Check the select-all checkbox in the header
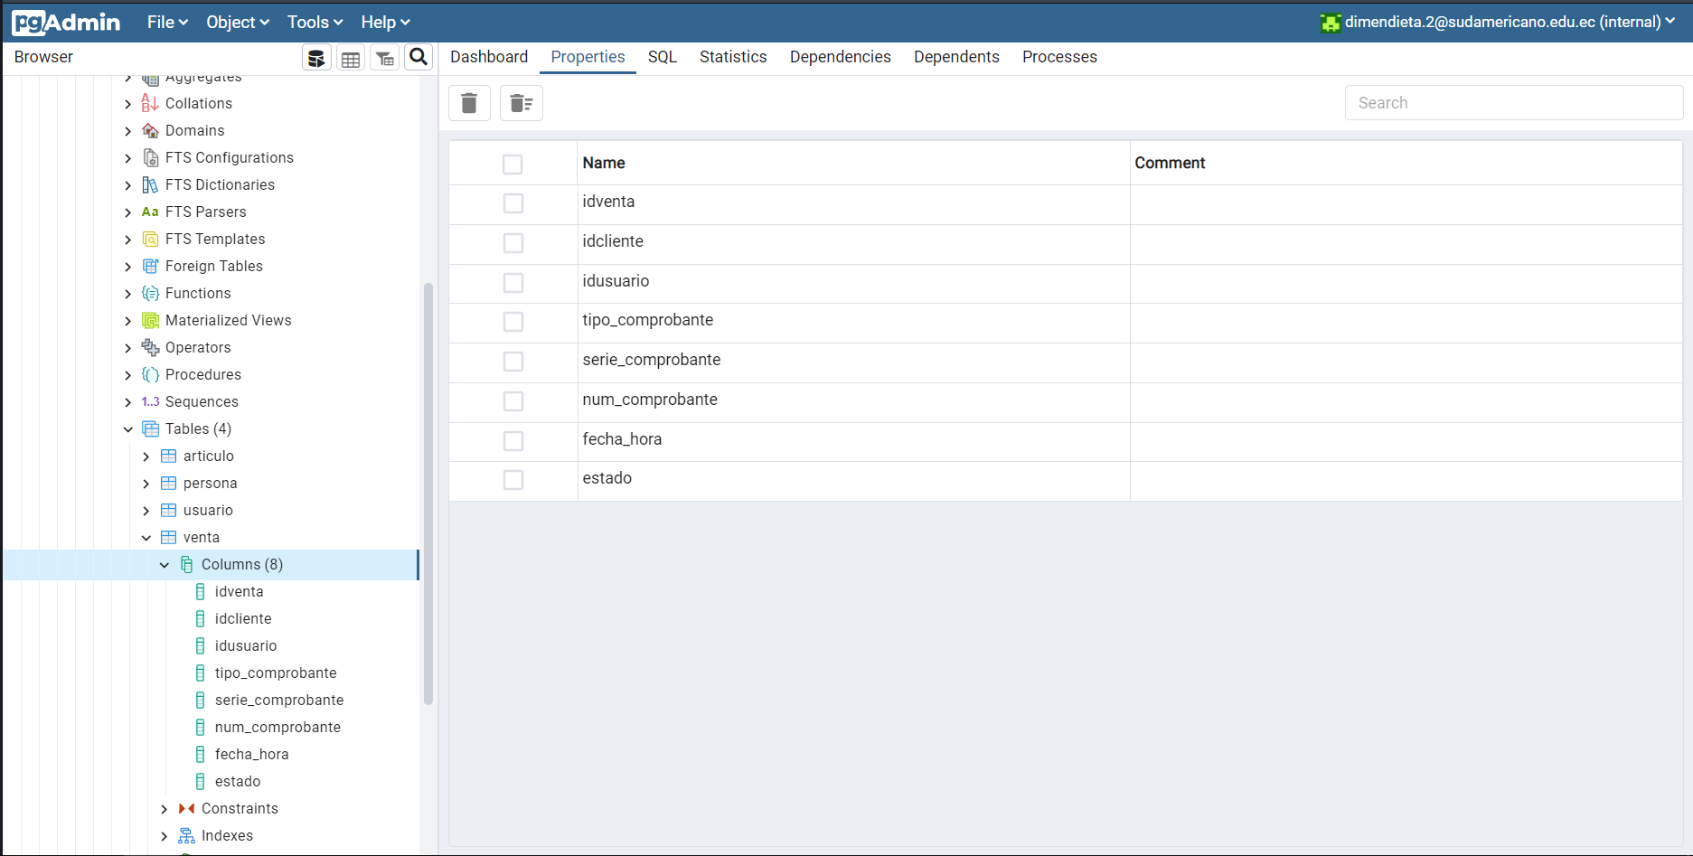The image size is (1693, 856). click(x=513, y=164)
